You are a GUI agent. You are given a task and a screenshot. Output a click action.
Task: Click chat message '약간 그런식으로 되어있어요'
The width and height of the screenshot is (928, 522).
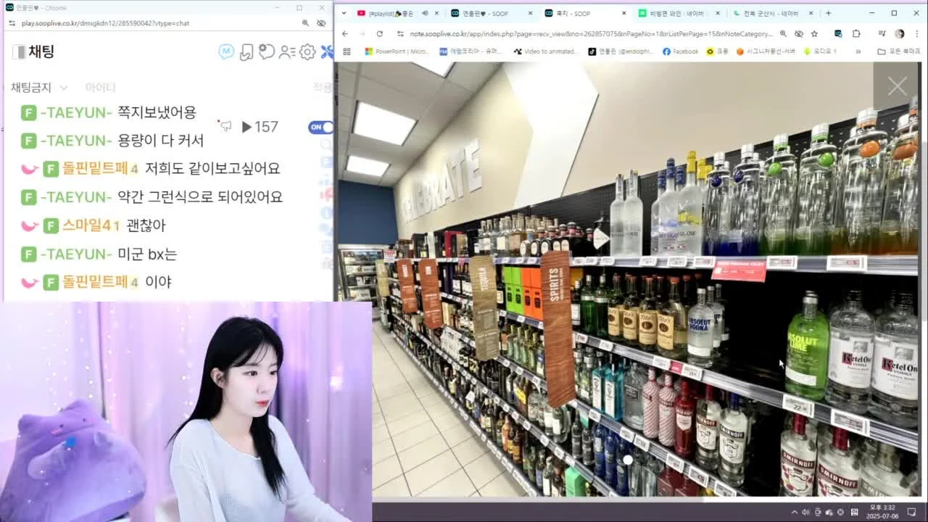pyautogui.click(x=200, y=197)
